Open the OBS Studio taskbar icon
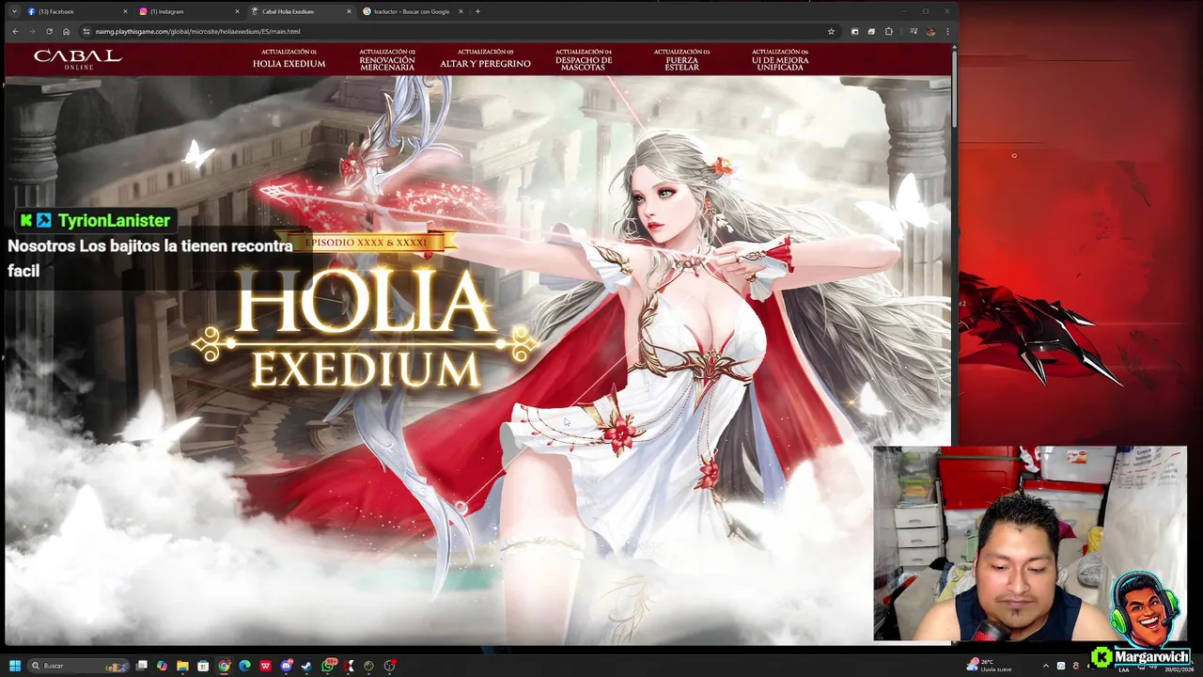The image size is (1203, 677). (x=389, y=666)
